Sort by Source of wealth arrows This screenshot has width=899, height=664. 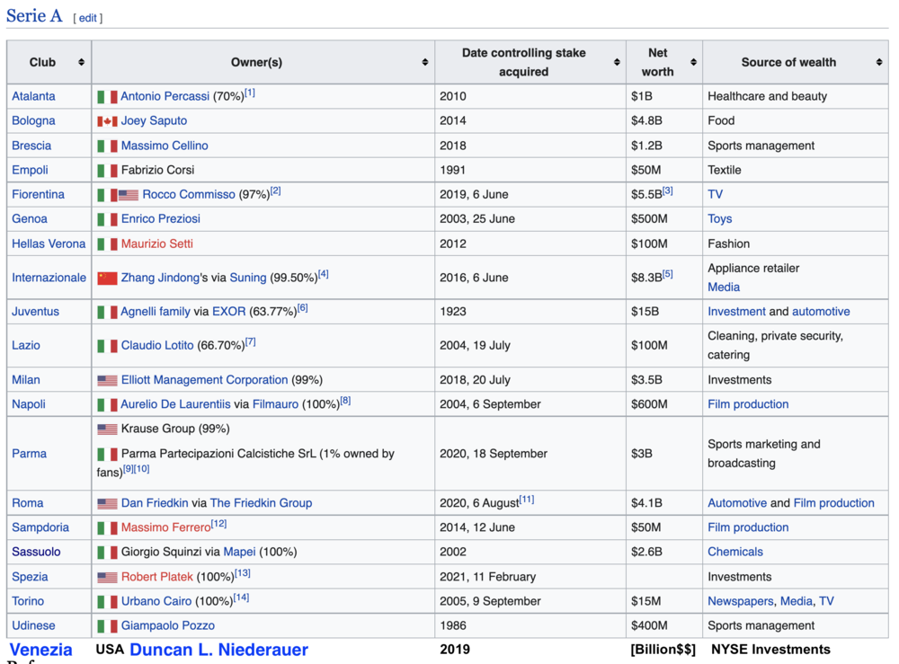(x=878, y=63)
